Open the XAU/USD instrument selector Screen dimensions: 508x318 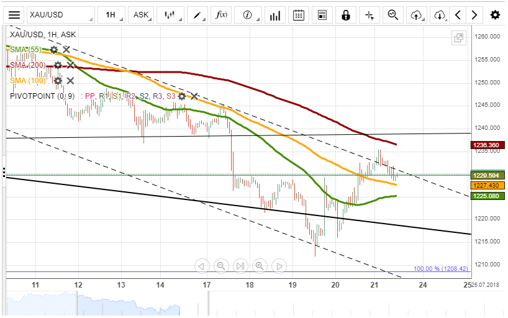coord(61,15)
